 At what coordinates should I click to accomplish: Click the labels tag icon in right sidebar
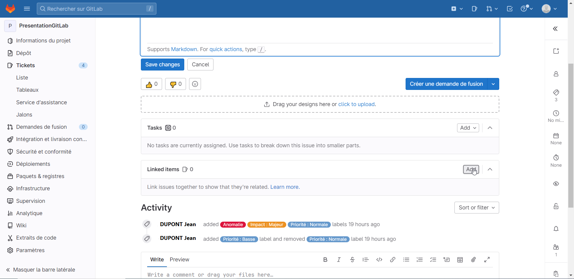pyautogui.click(x=556, y=93)
